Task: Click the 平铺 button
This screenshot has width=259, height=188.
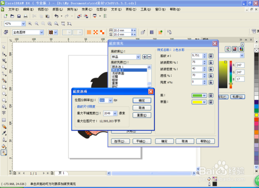Action: click(x=142, y=141)
